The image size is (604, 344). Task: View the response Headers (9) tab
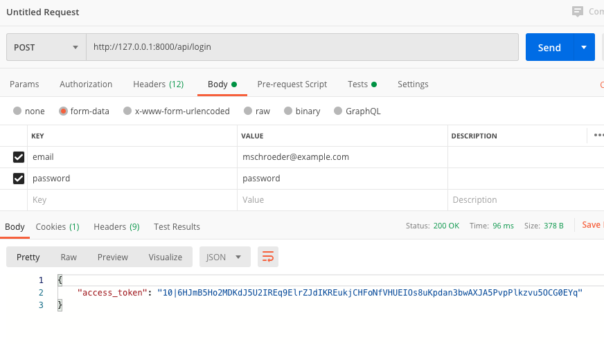coord(116,226)
